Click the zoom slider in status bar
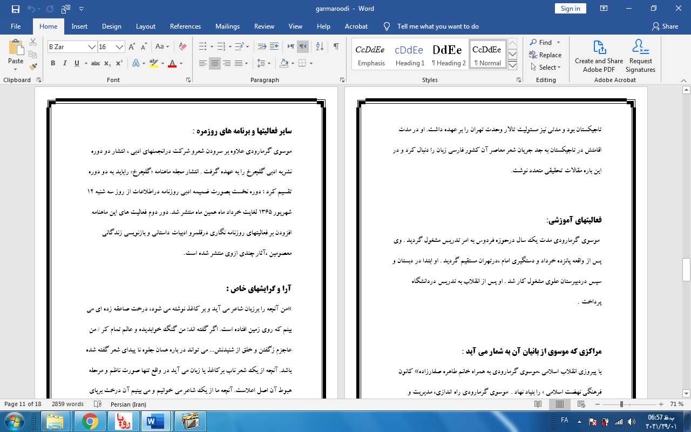The width and height of the screenshot is (691, 432). pos(622,404)
